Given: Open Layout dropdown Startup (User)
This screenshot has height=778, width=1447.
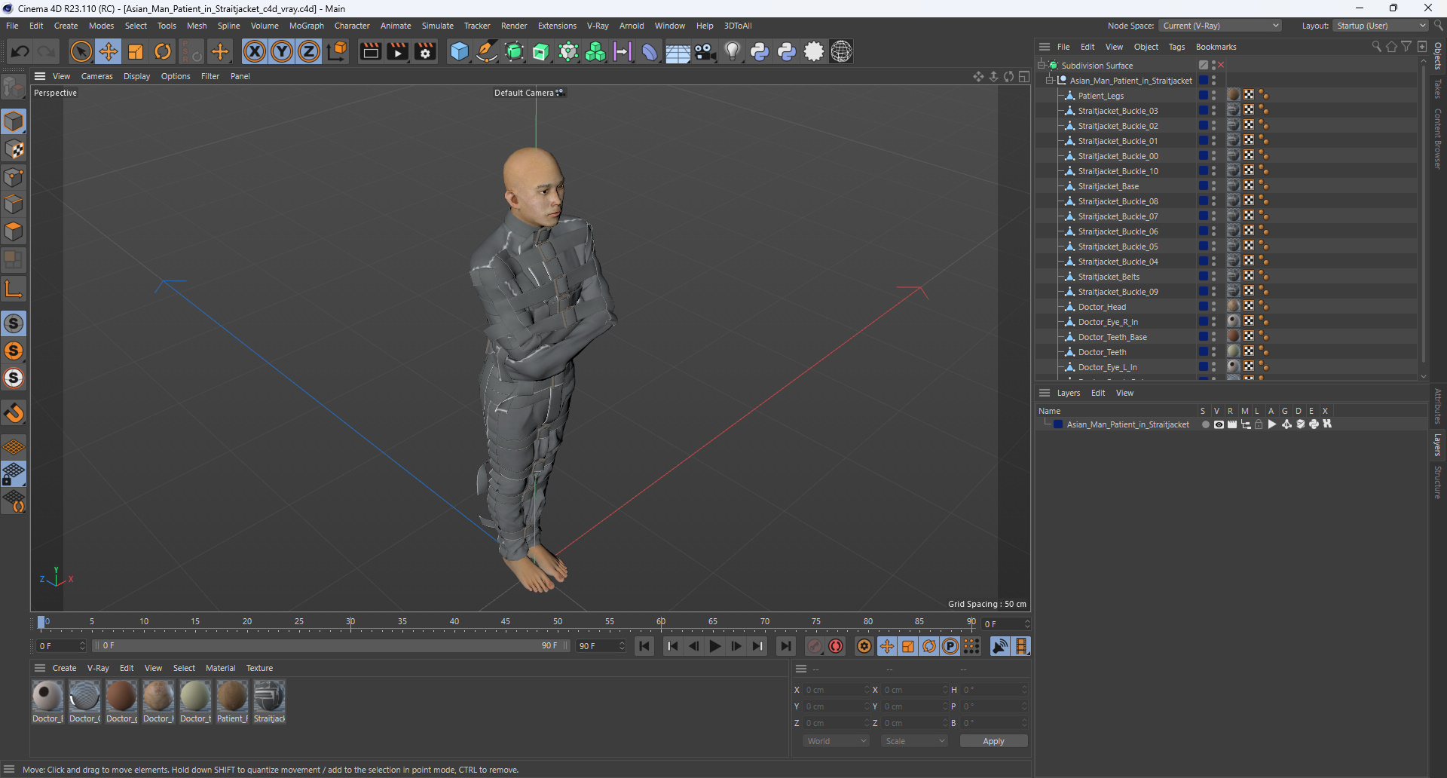Looking at the screenshot, I should click(x=1381, y=26).
